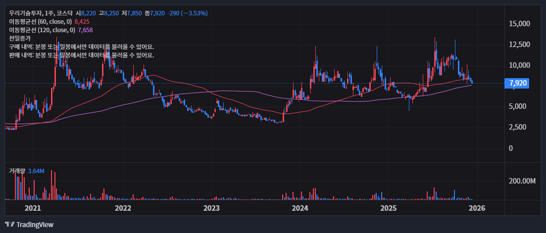The width and height of the screenshot is (546, 233).
Task: Click the 15,000 price axis label
Action: (520, 24)
